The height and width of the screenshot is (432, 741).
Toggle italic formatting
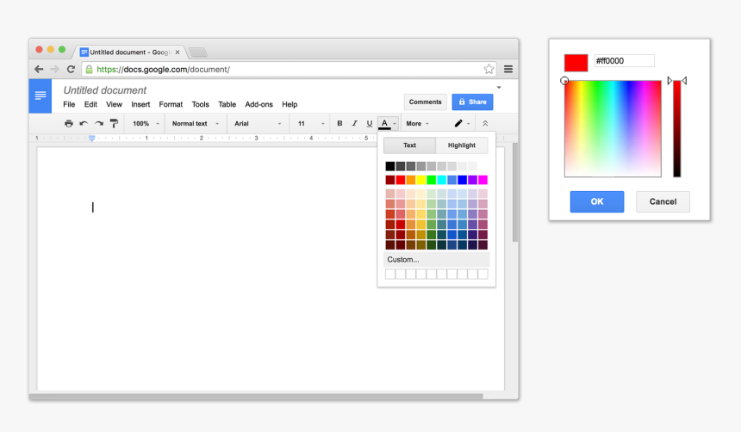354,124
